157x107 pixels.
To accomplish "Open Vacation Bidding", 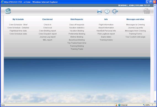I will tap(77, 31).
